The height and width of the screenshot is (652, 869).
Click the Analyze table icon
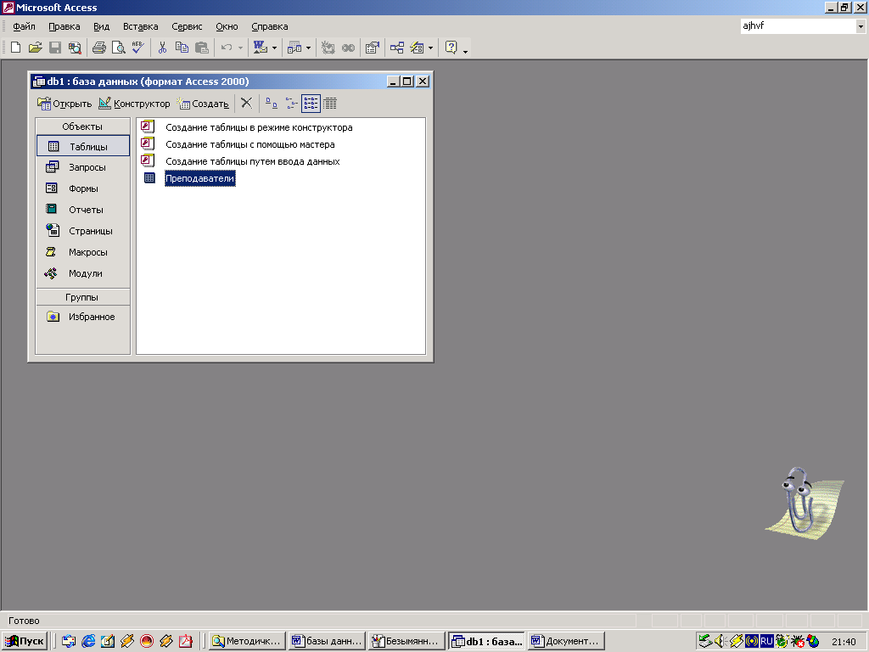click(x=294, y=48)
